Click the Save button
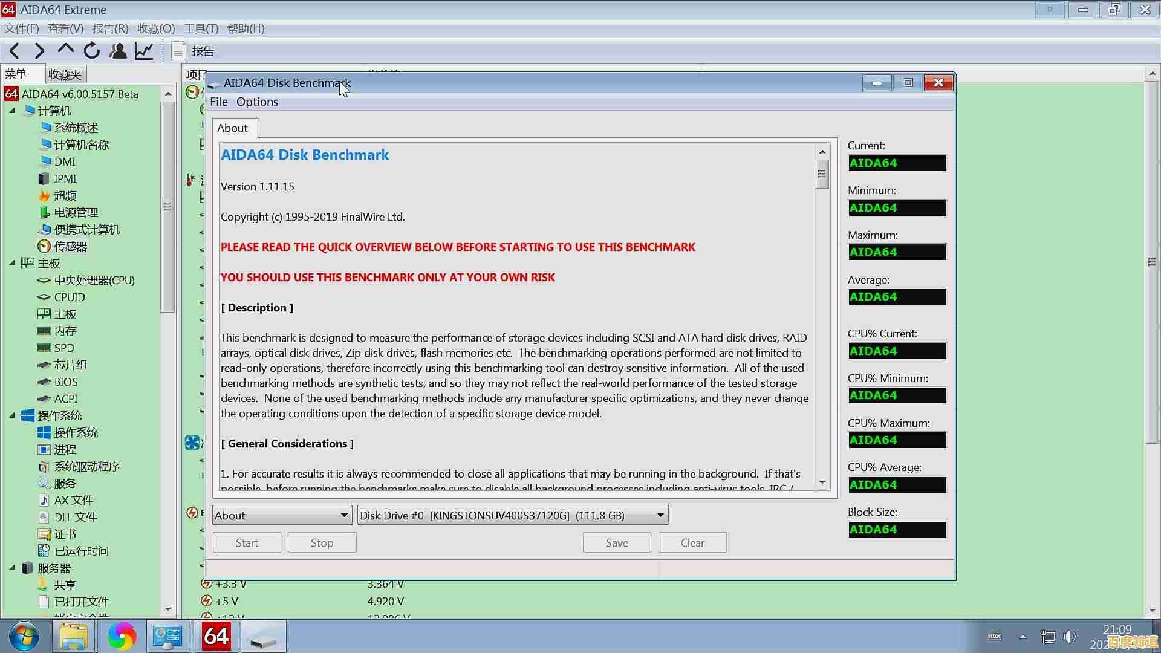Screen dimensions: 1161x653 tap(617, 543)
